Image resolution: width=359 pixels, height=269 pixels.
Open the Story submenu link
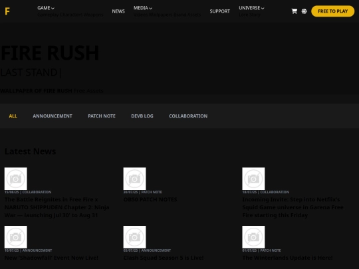255,15
